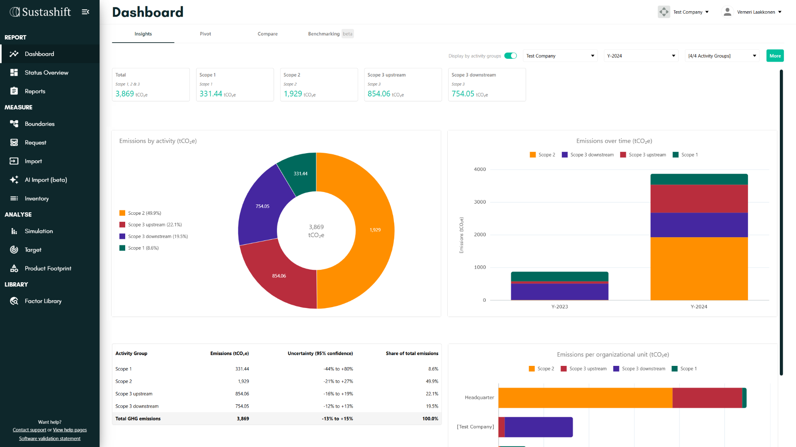This screenshot has height=447, width=796.
Task: Open the Y-2024 year dropdown
Action: tap(641, 56)
